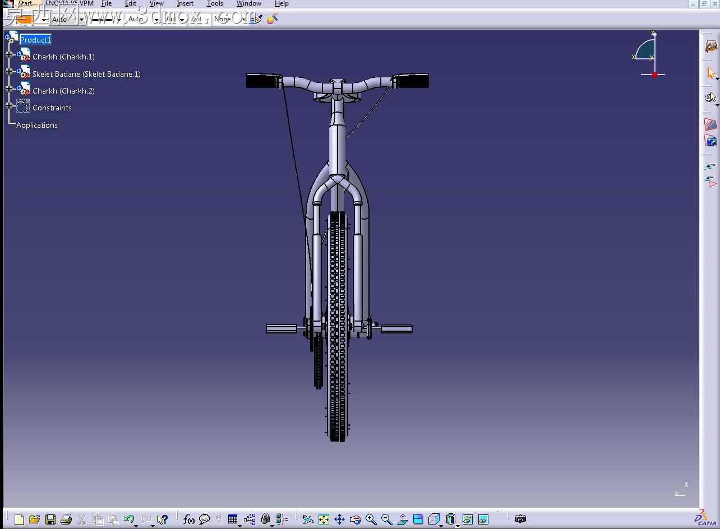Toggle the eye with red triangle icon
The height and width of the screenshot is (529, 720).
[x=710, y=181]
